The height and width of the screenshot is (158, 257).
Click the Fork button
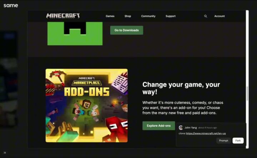[x=238, y=140]
